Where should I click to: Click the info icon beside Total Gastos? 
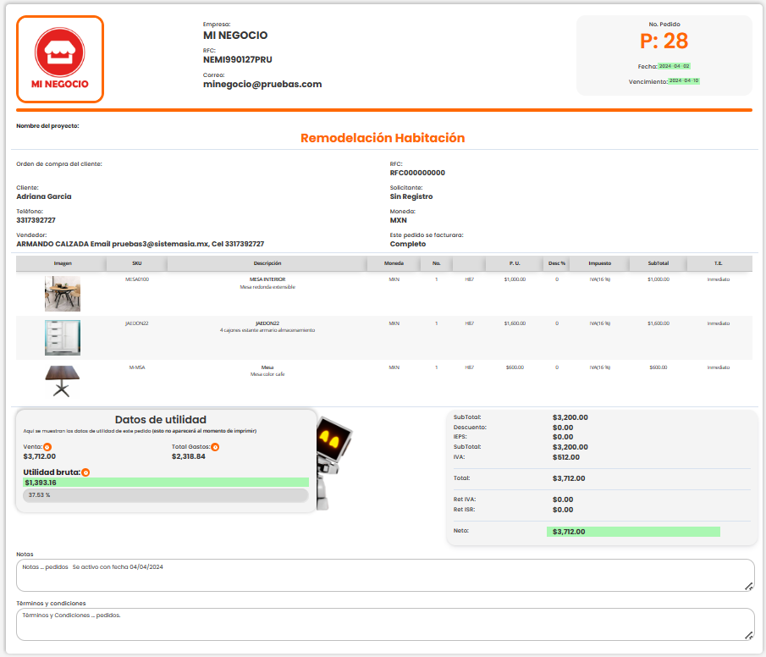pos(215,446)
